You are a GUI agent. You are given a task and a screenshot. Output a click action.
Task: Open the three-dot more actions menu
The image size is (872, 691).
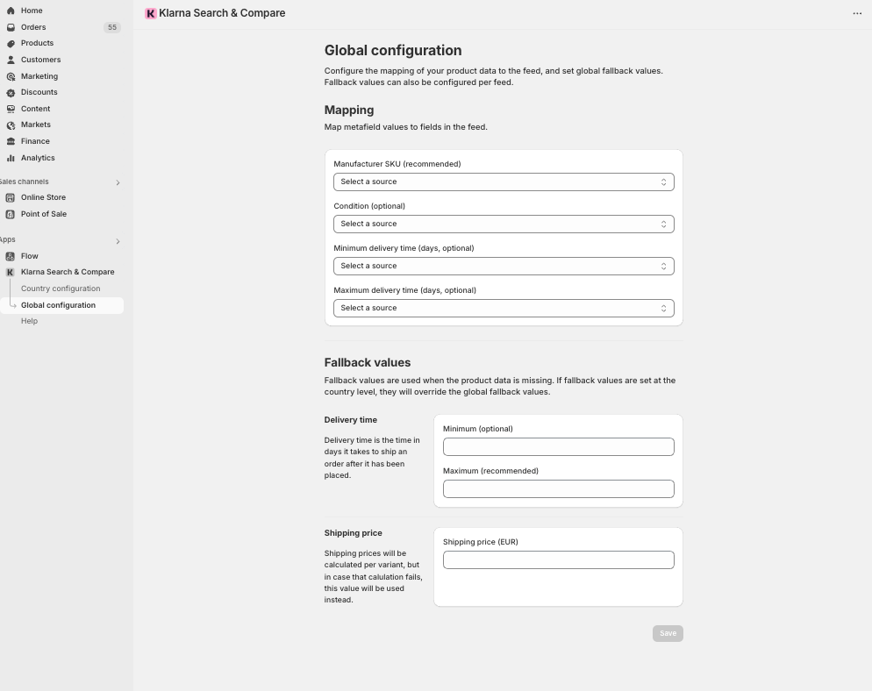pyautogui.click(x=857, y=13)
